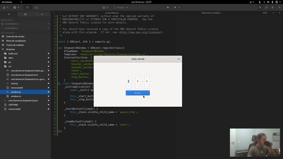Switch to the build pipeline sidebar tab

[25, 14]
